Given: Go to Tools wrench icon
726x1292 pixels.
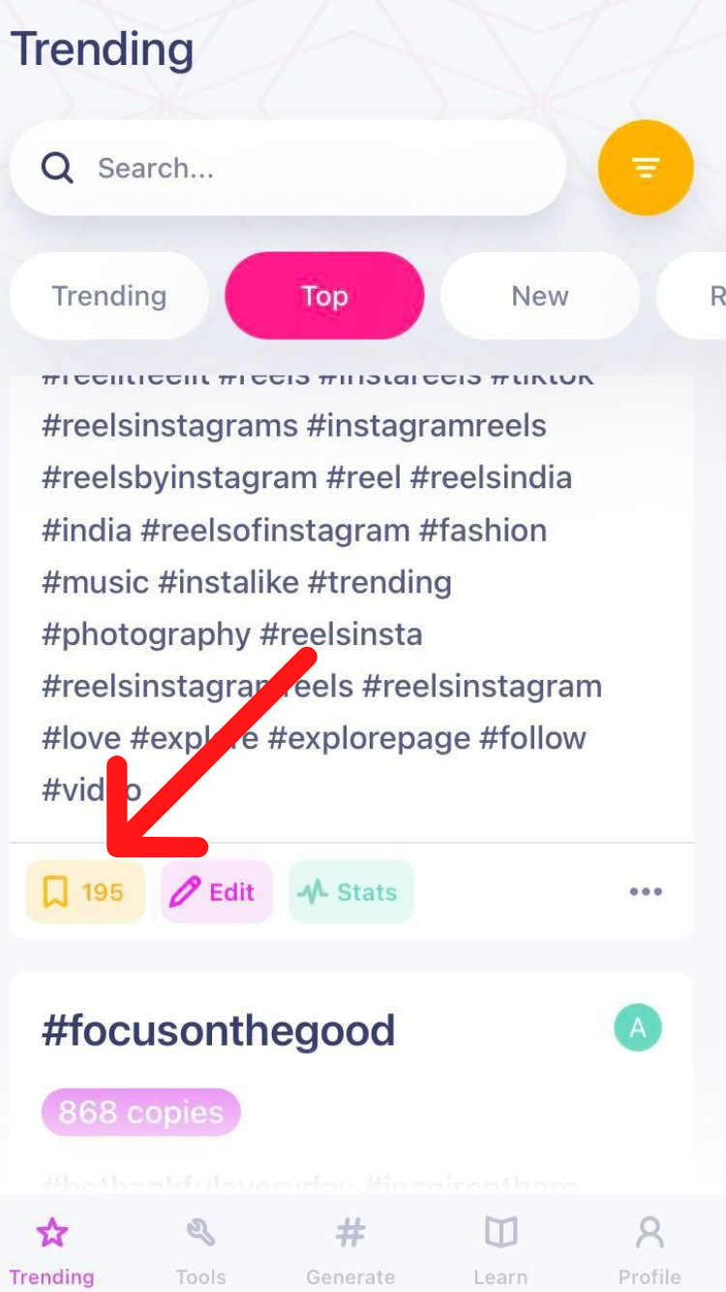Looking at the screenshot, I should click(200, 1248).
